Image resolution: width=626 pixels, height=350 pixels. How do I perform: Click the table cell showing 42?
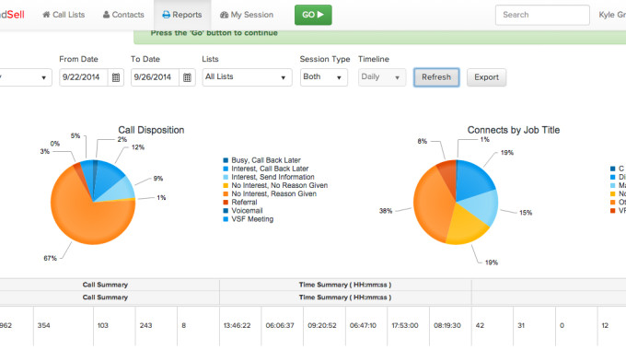click(x=493, y=326)
